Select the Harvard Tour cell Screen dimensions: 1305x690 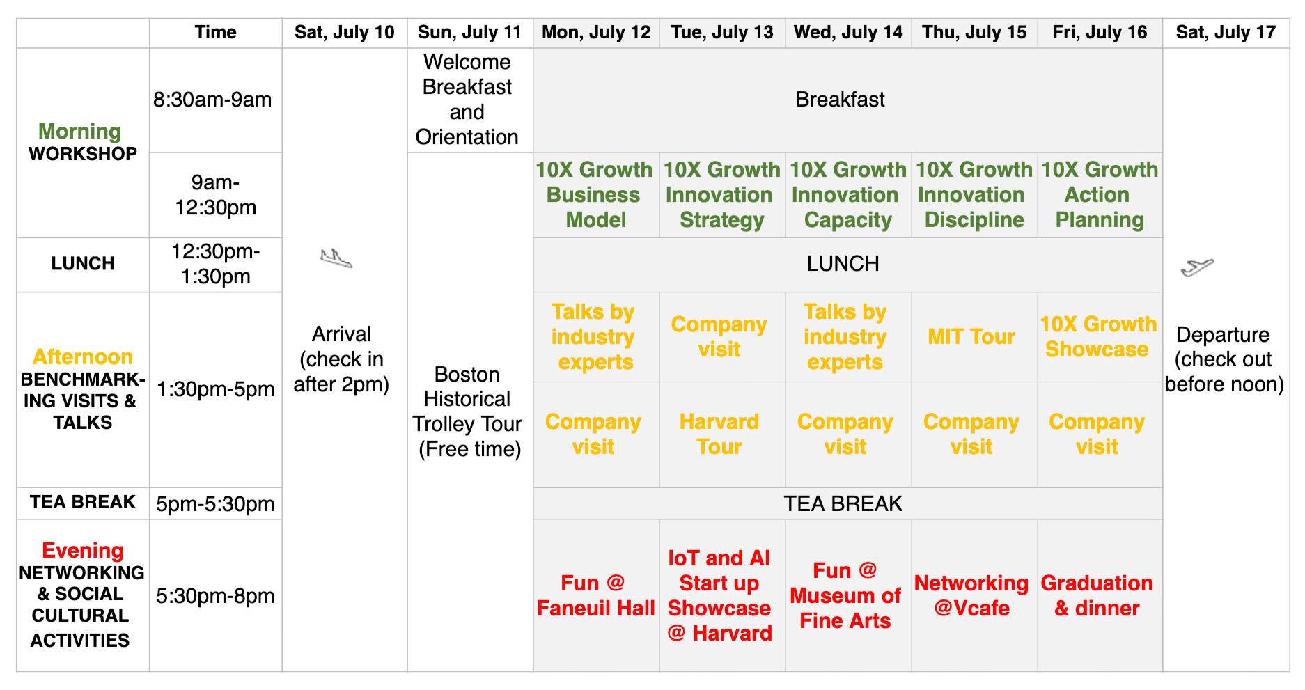(722, 434)
